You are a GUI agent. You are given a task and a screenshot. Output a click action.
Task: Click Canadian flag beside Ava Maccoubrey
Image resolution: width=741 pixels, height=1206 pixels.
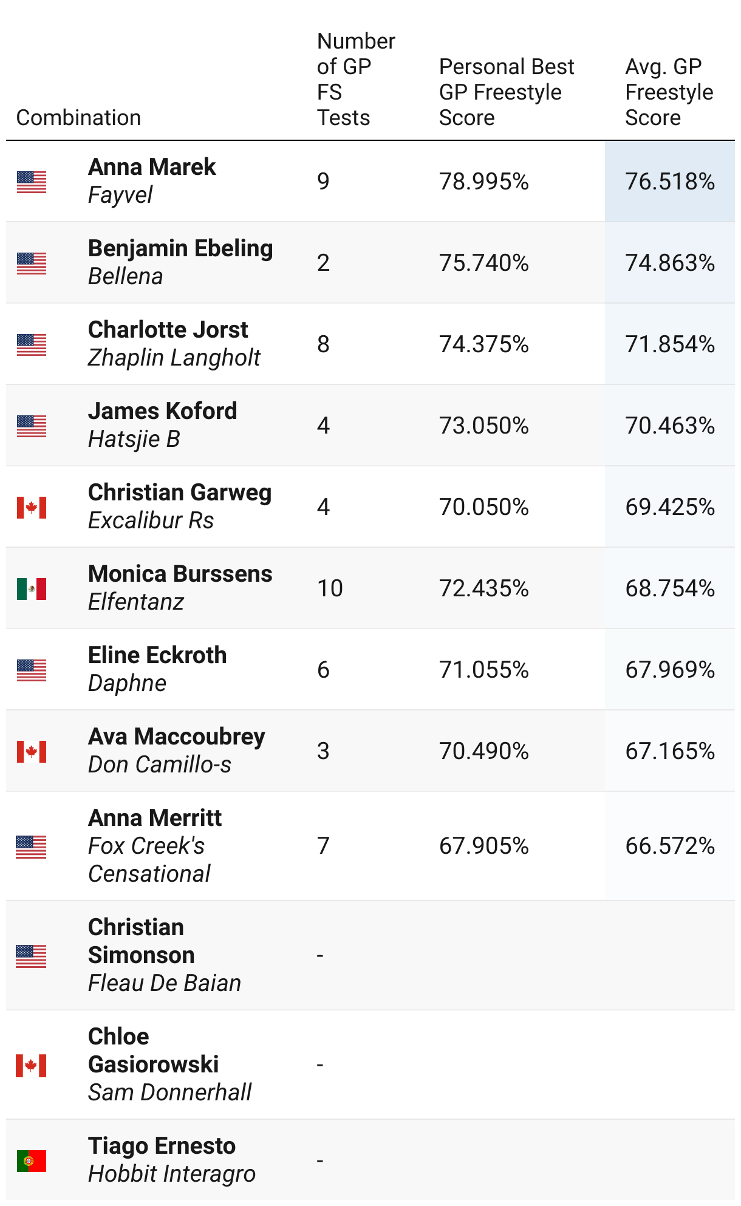32,751
